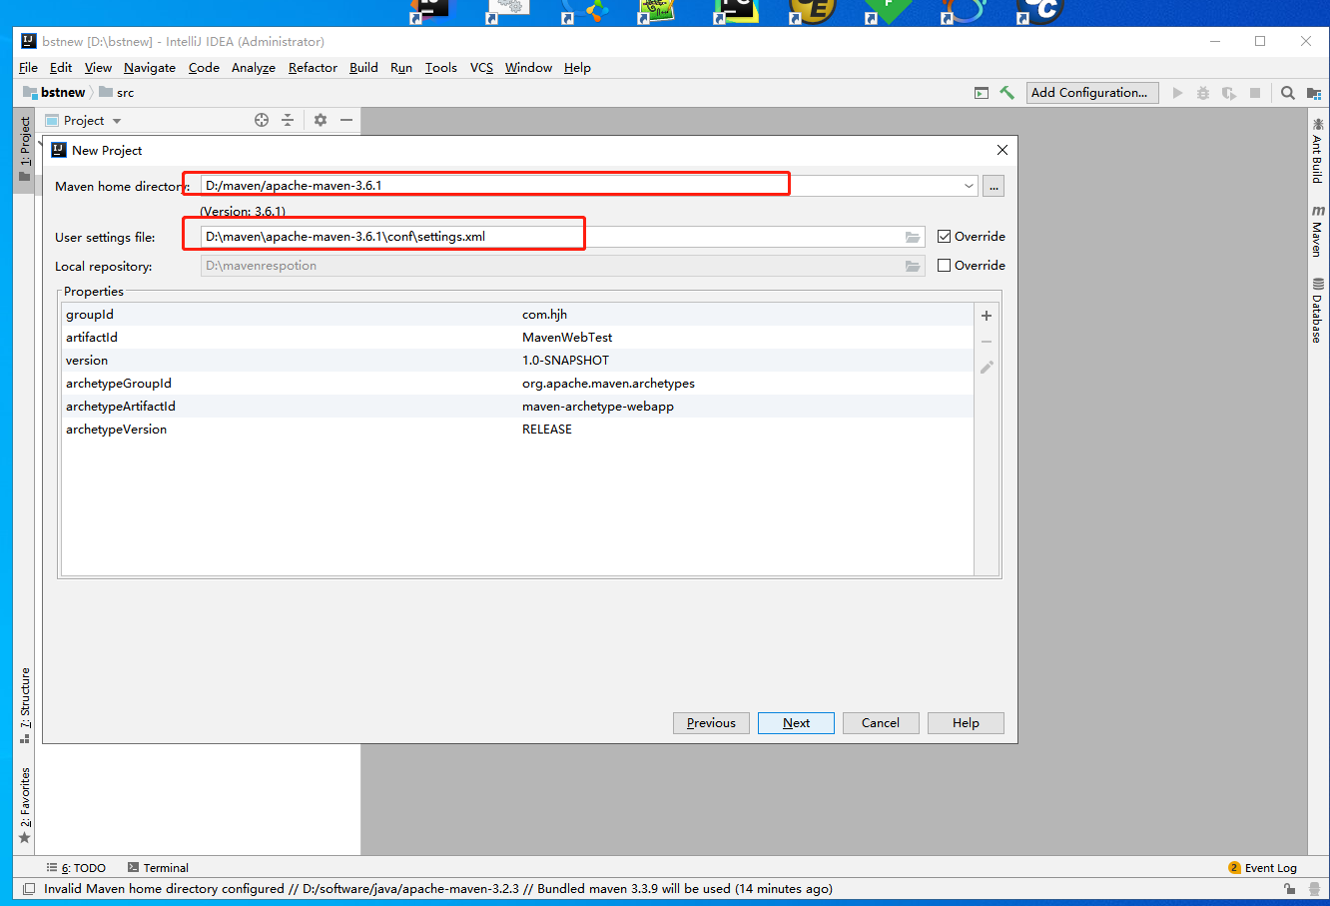Toggle the 1: Project side tab
Viewport: 1330px width, 906px height.
point(25,149)
